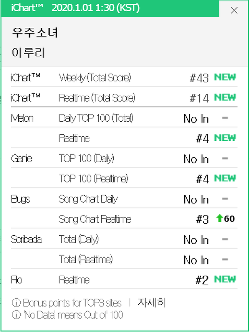Click NEW badge on Flo Realtime row

click(225, 279)
